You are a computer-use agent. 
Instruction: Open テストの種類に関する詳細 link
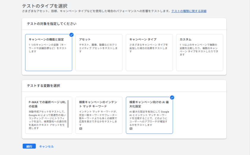click(189, 11)
